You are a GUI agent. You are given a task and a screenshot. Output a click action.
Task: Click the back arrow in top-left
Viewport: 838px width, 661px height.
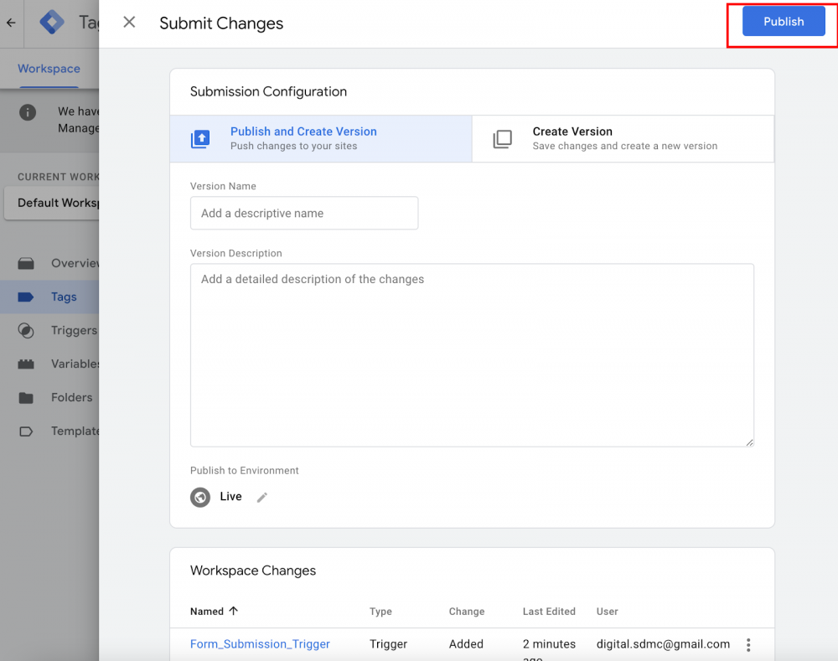tap(11, 23)
